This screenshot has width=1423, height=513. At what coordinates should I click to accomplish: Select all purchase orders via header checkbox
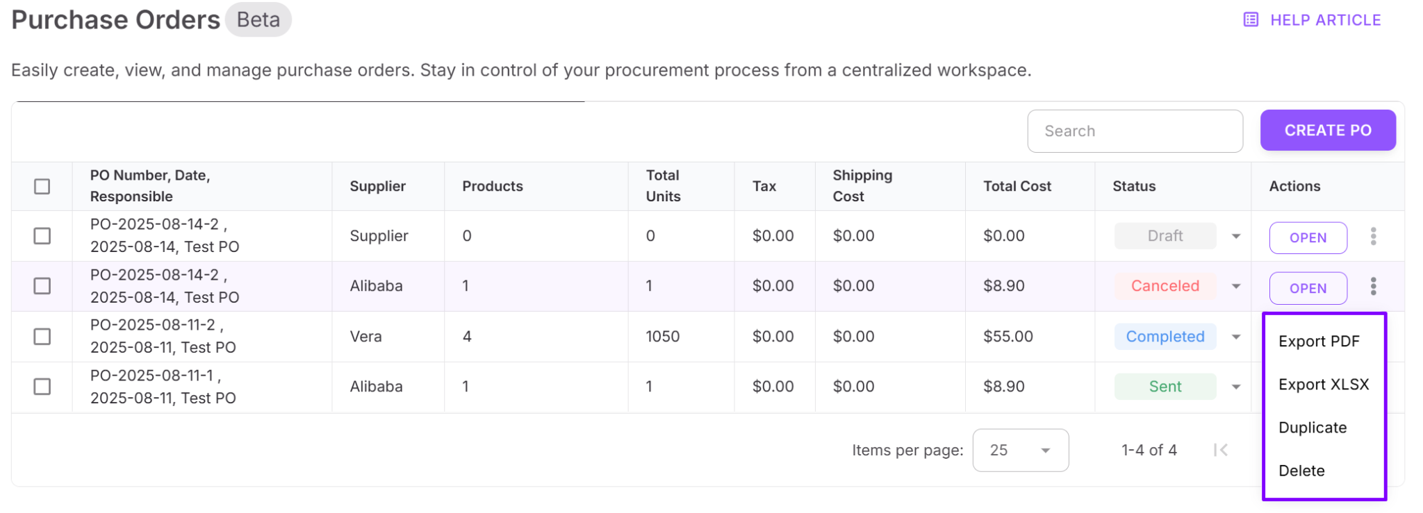pos(42,186)
